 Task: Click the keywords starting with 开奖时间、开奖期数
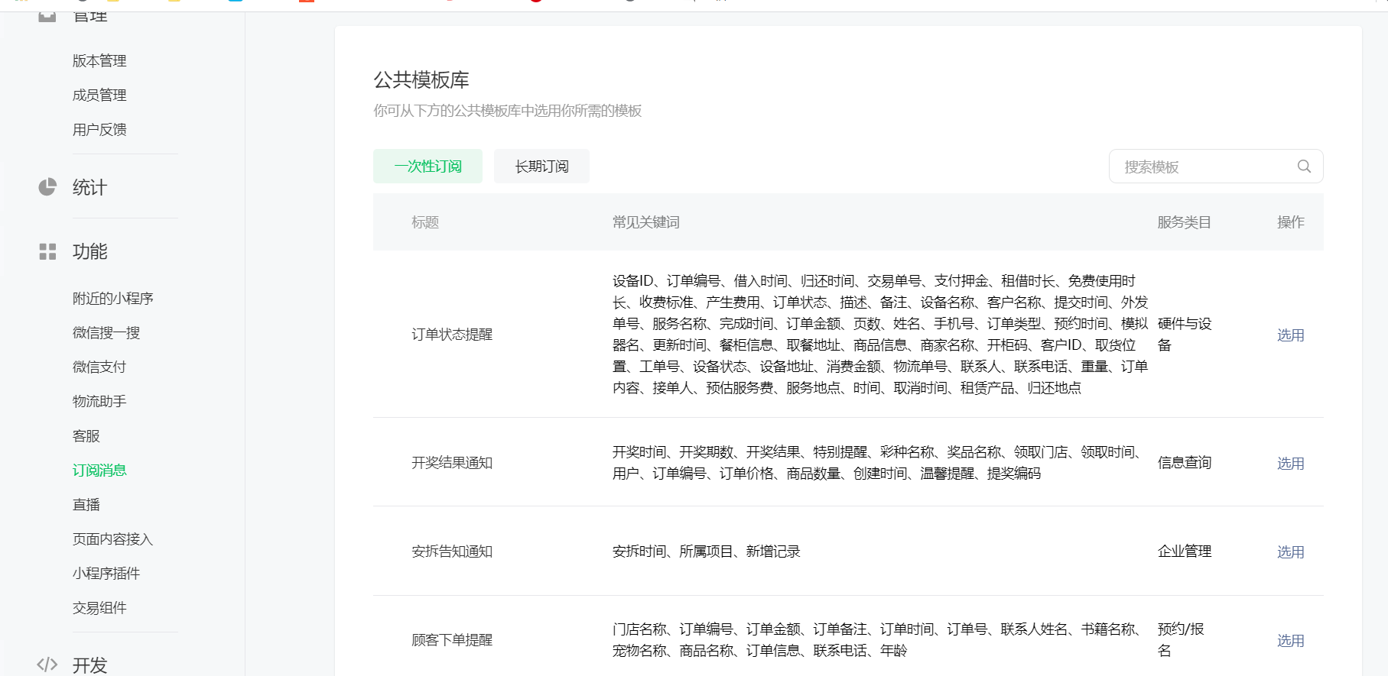[878, 462]
